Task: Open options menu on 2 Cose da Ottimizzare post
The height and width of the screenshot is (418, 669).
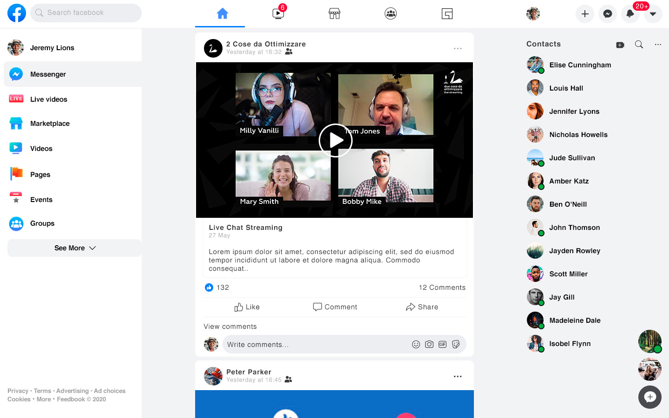Action: pyautogui.click(x=458, y=48)
